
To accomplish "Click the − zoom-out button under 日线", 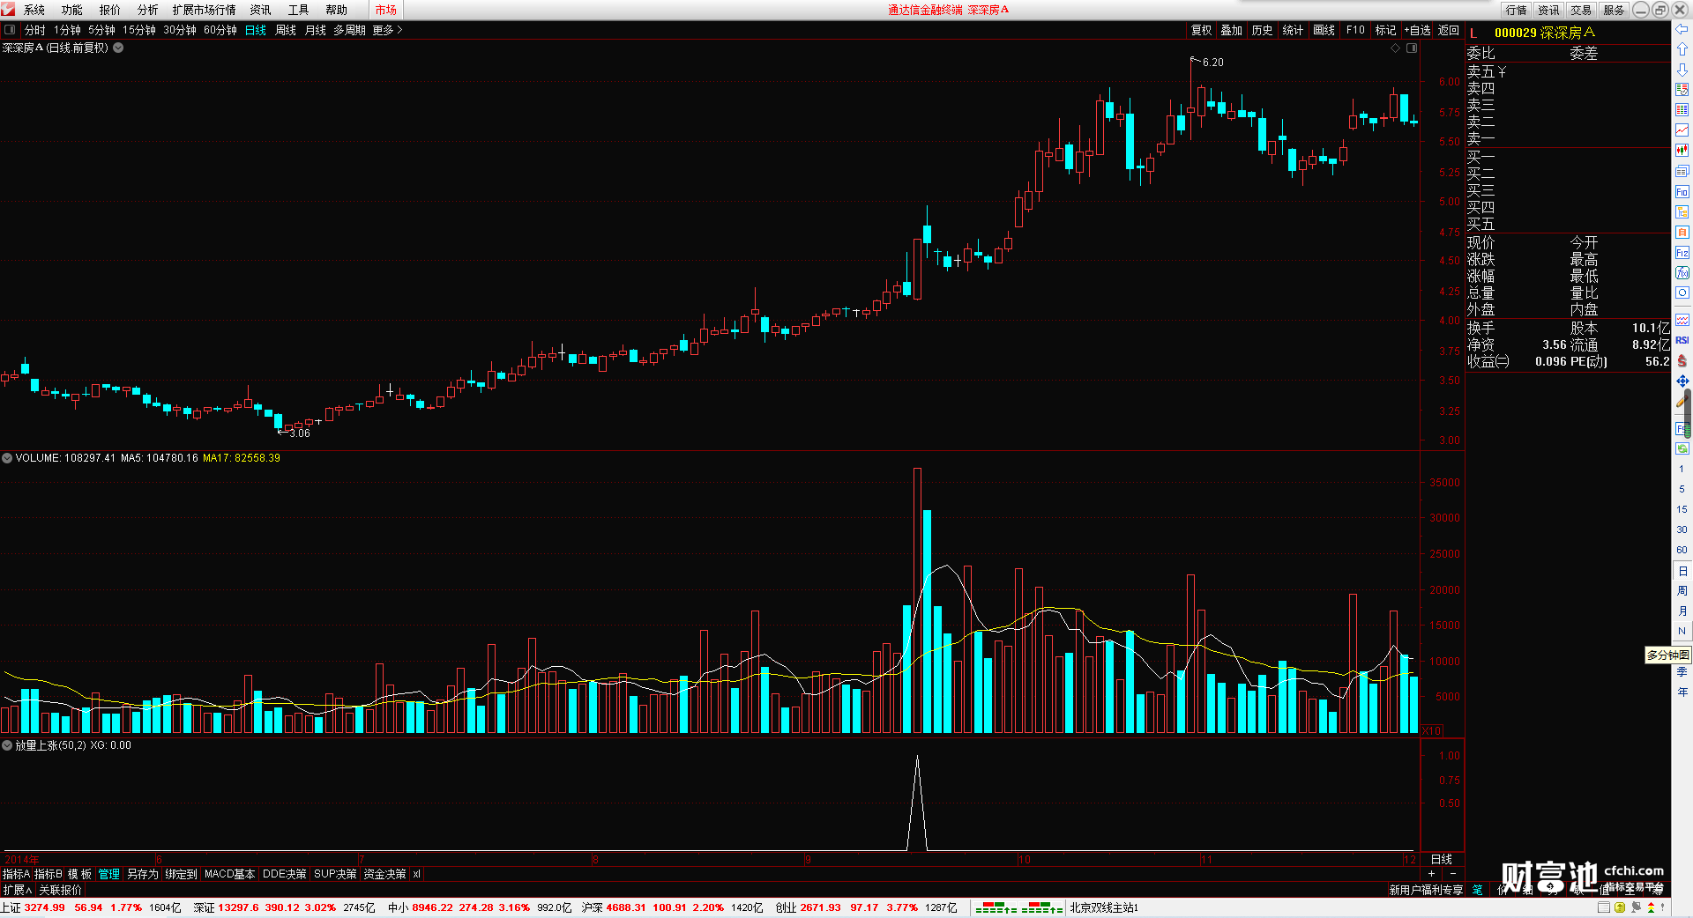I will point(1452,873).
